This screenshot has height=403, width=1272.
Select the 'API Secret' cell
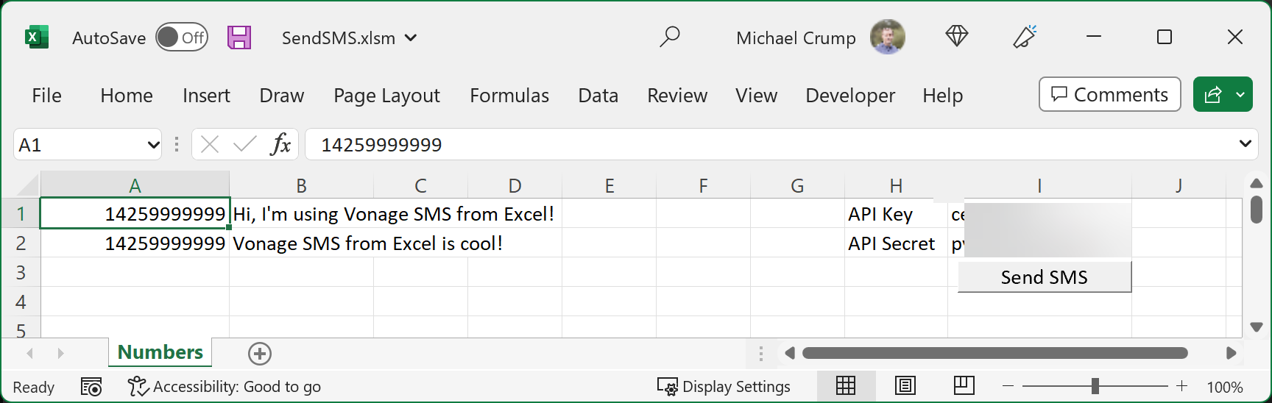pos(896,243)
